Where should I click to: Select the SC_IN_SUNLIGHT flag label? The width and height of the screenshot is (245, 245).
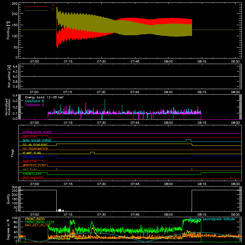35,145
